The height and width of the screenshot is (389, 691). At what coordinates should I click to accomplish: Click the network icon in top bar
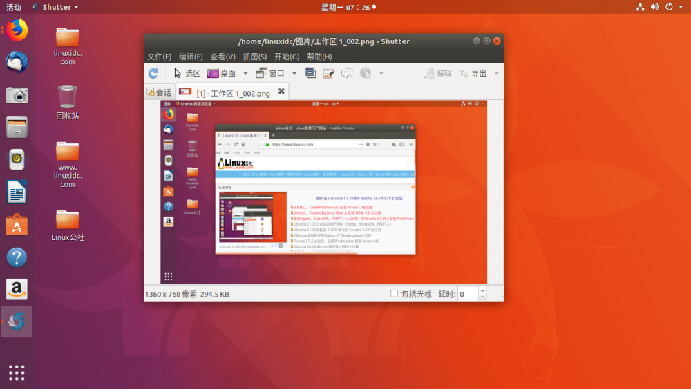(x=641, y=7)
